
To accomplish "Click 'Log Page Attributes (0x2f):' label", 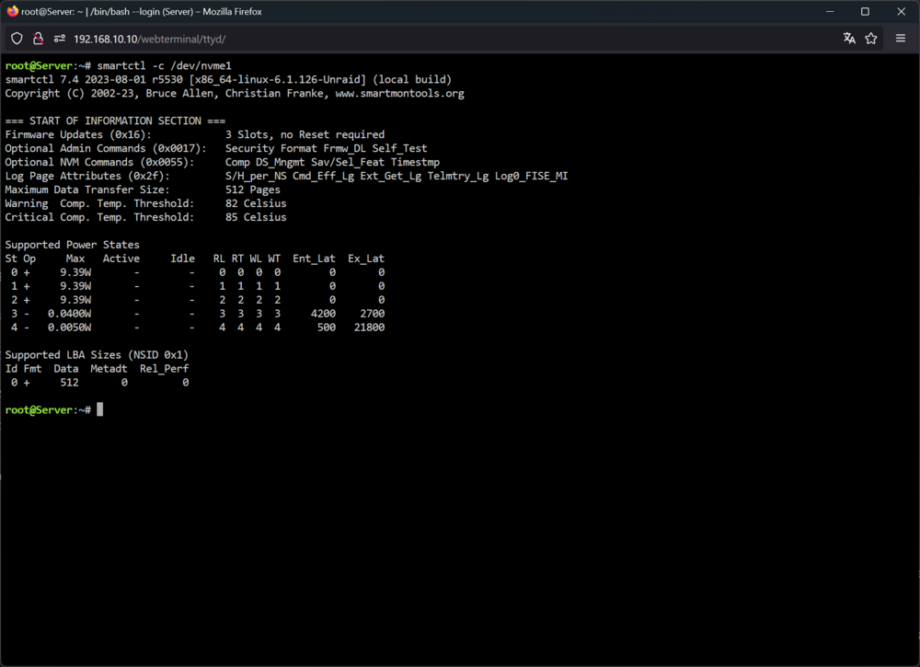I will [x=86, y=176].
